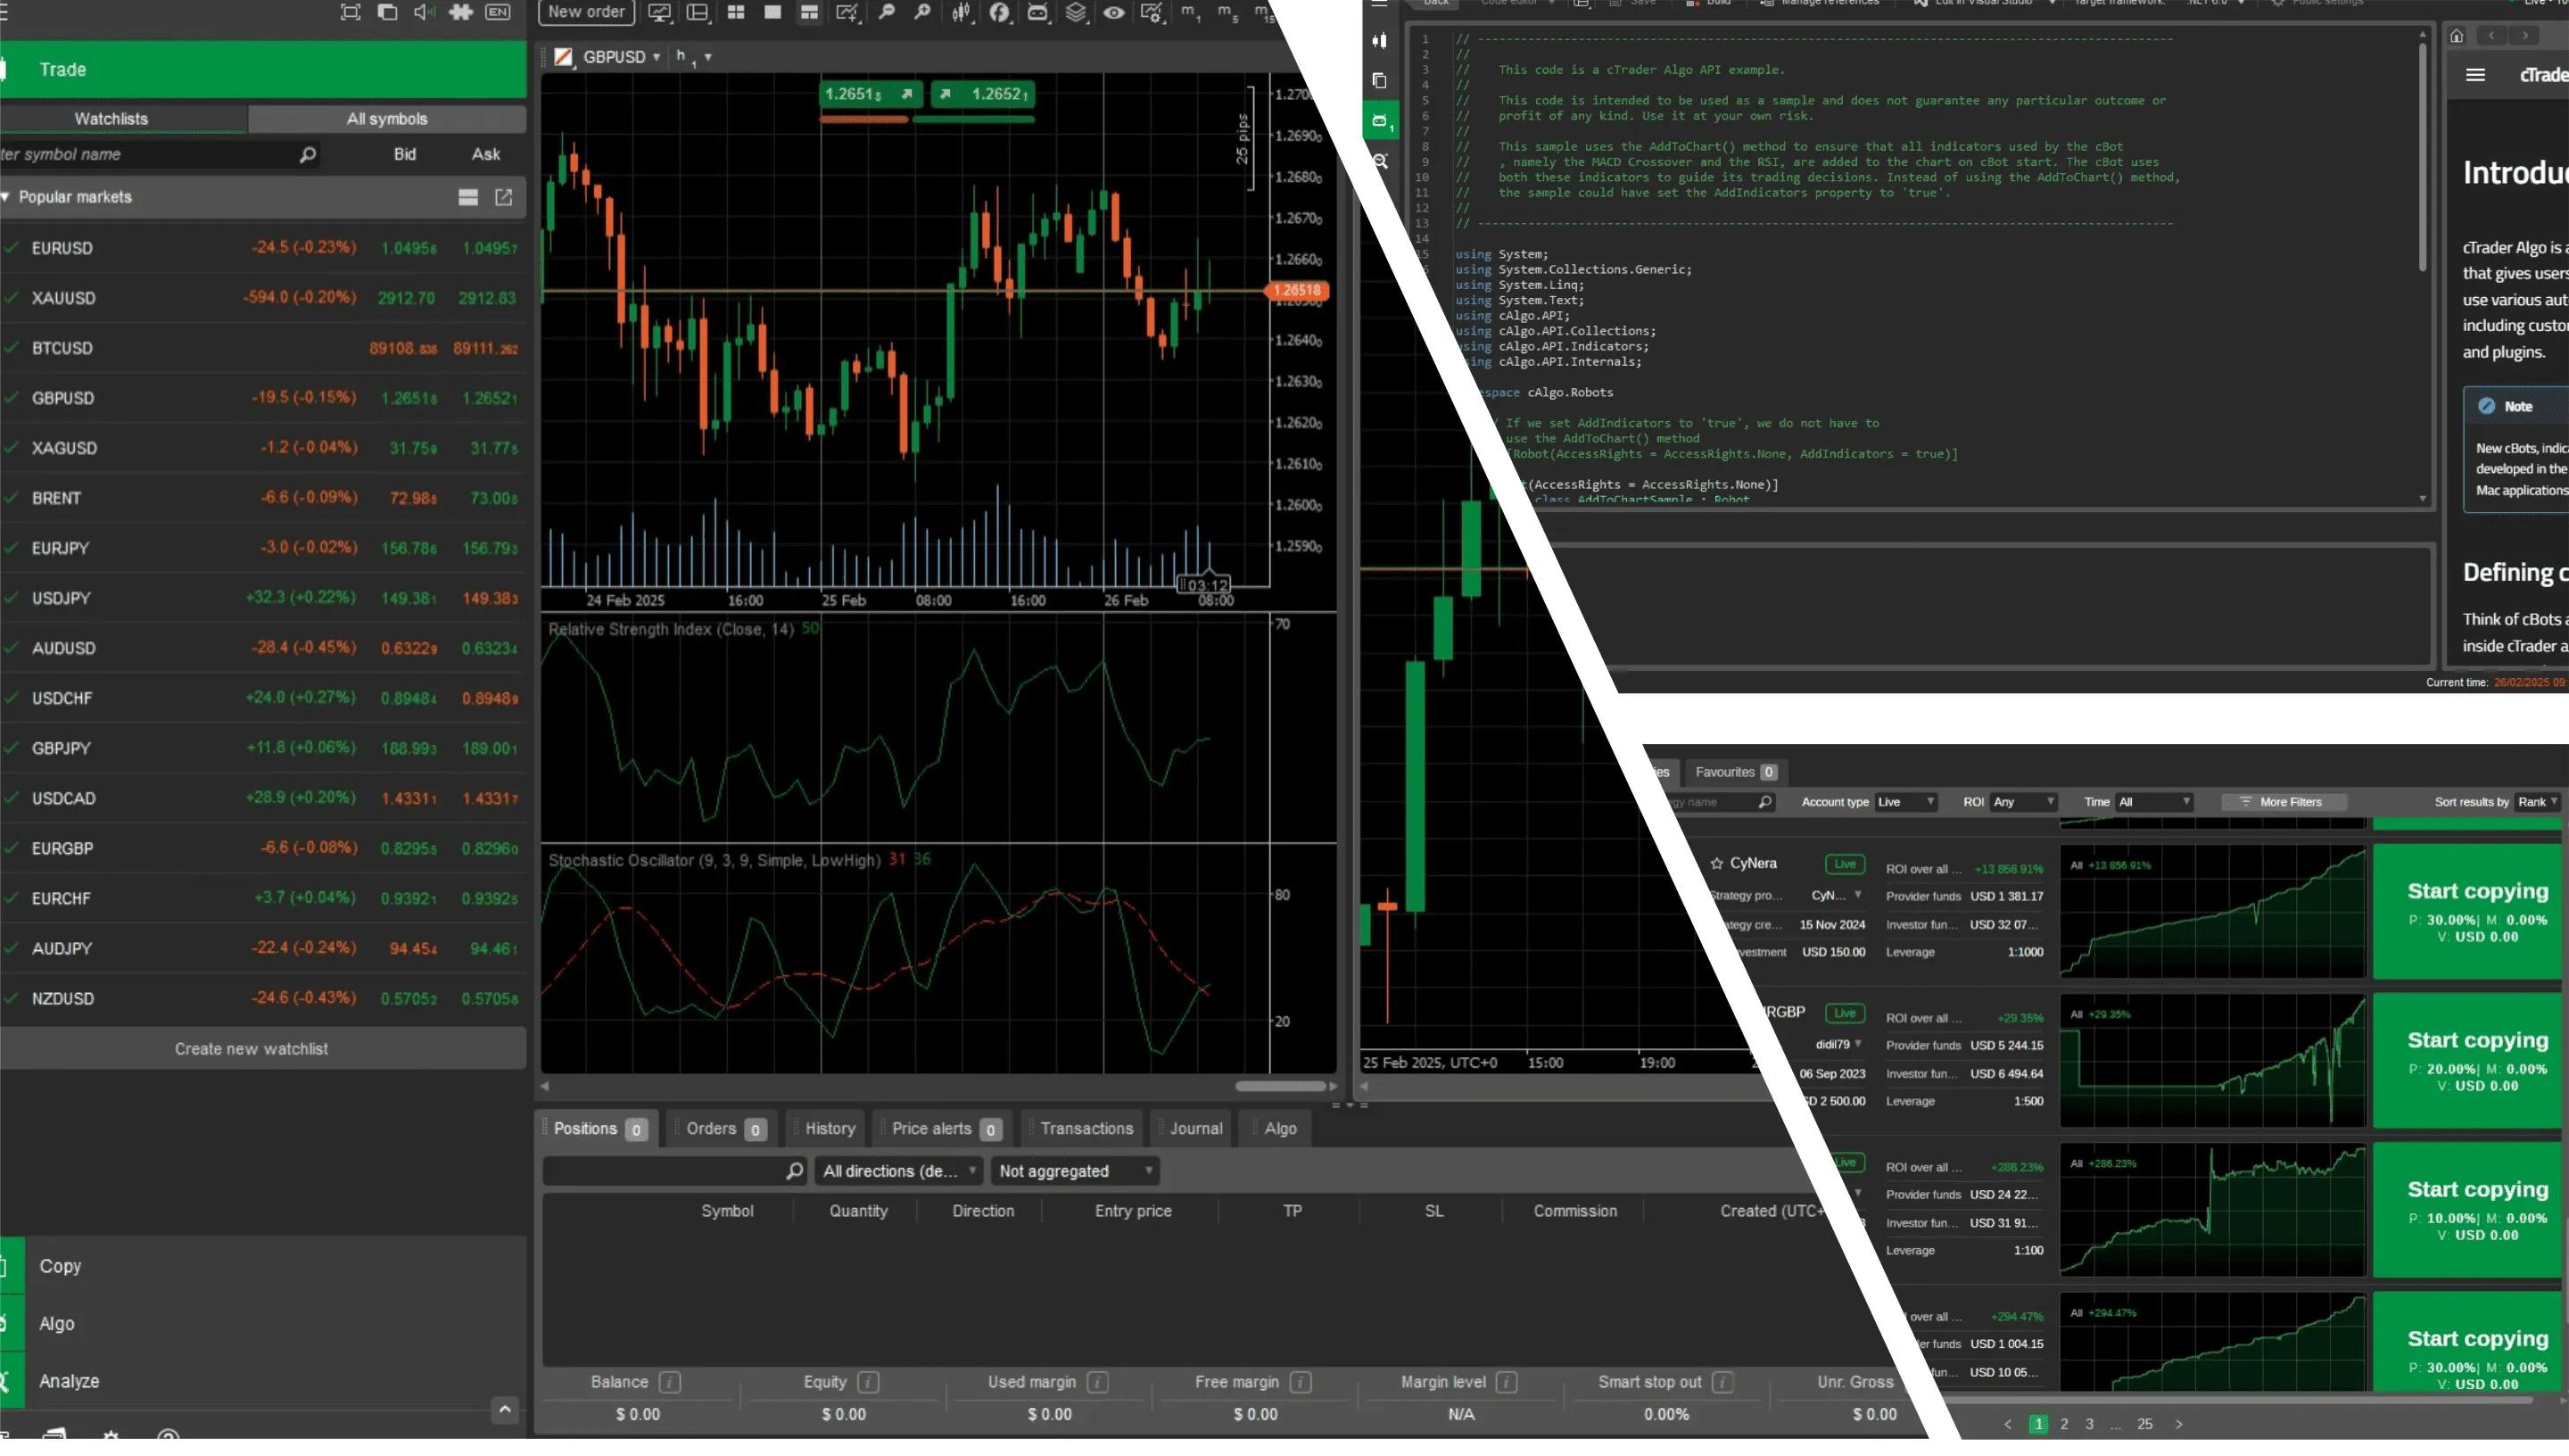The image size is (2569, 1456).
Task: Click the zoom in magnifier icon
Action: [x=922, y=12]
